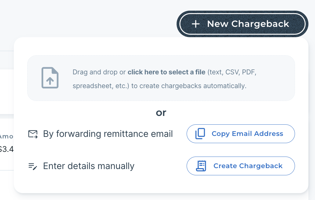Click the "(text, CSV, PDF," file types text
315x200 pixels.
pos(232,72)
